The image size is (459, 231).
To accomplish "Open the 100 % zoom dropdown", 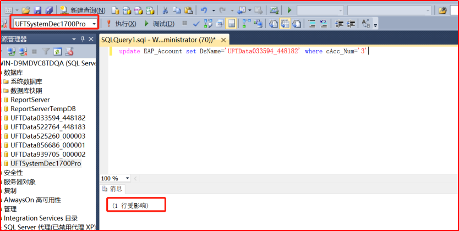I will coord(128,178).
